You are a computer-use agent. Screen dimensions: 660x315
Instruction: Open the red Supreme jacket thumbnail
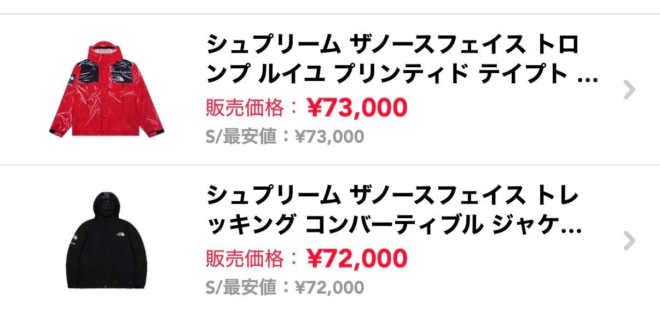pyautogui.click(x=106, y=89)
